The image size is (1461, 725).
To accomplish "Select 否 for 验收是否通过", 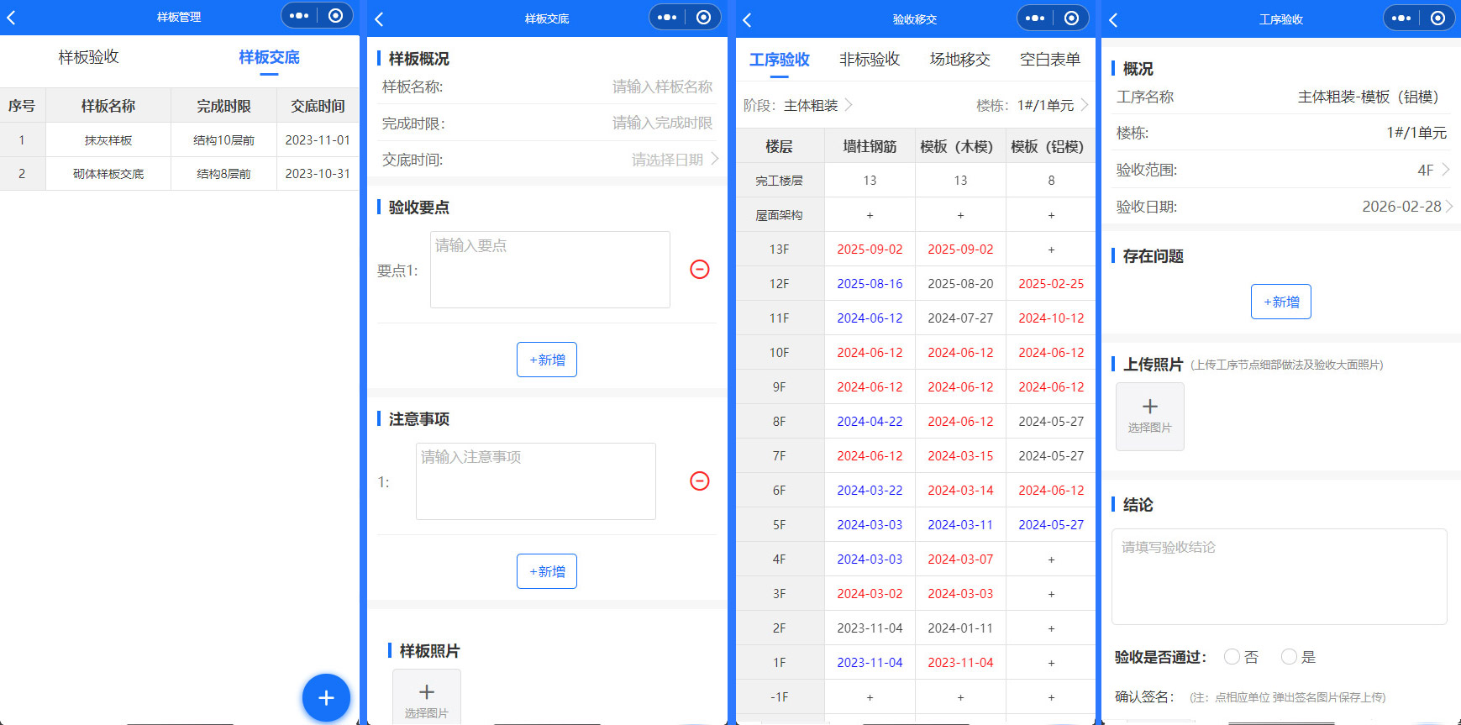I will pos(1232,657).
